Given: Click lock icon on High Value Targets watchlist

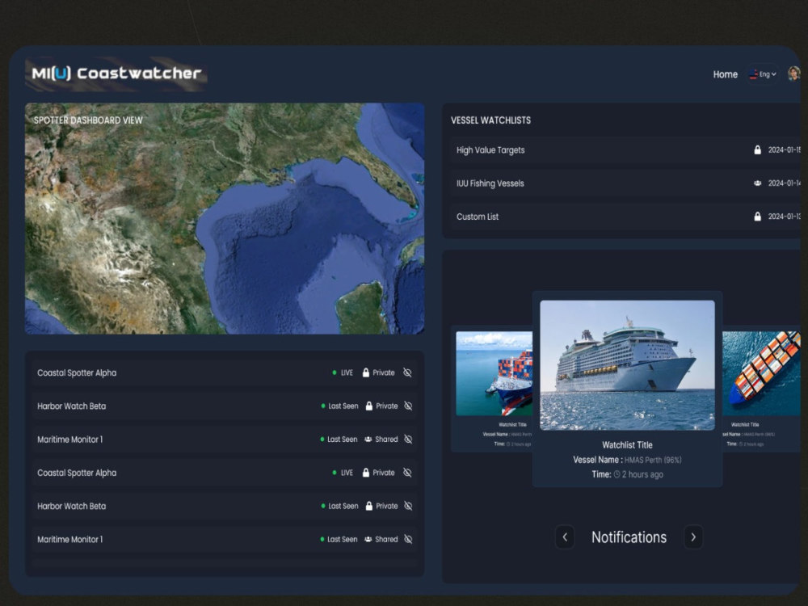Looking at the screenshot, I should (758, 150).
